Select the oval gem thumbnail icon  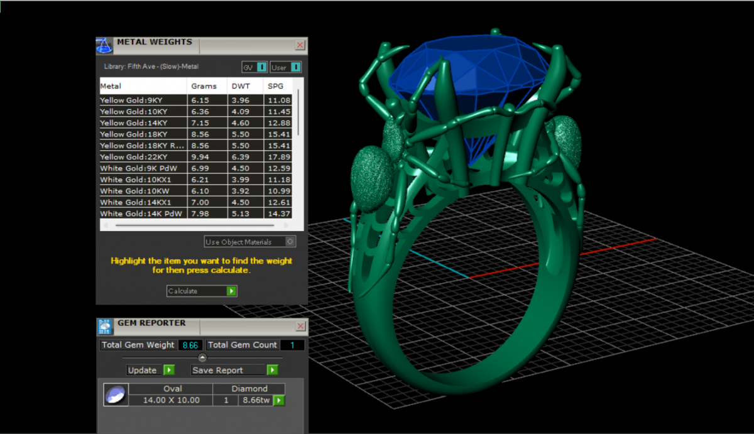point(115,395)
